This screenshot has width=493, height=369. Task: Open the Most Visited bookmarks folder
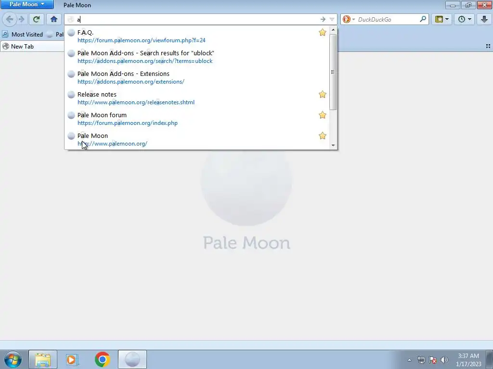point(22,35)
